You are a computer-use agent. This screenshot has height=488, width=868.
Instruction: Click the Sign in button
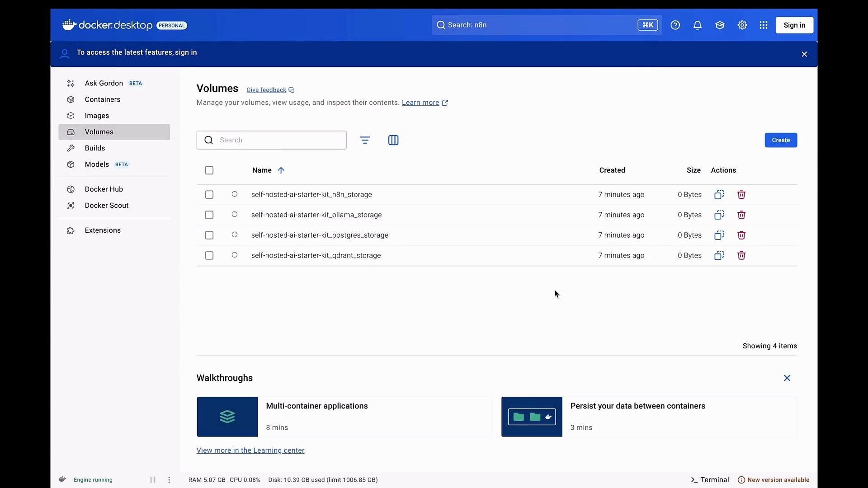[794, 25]
